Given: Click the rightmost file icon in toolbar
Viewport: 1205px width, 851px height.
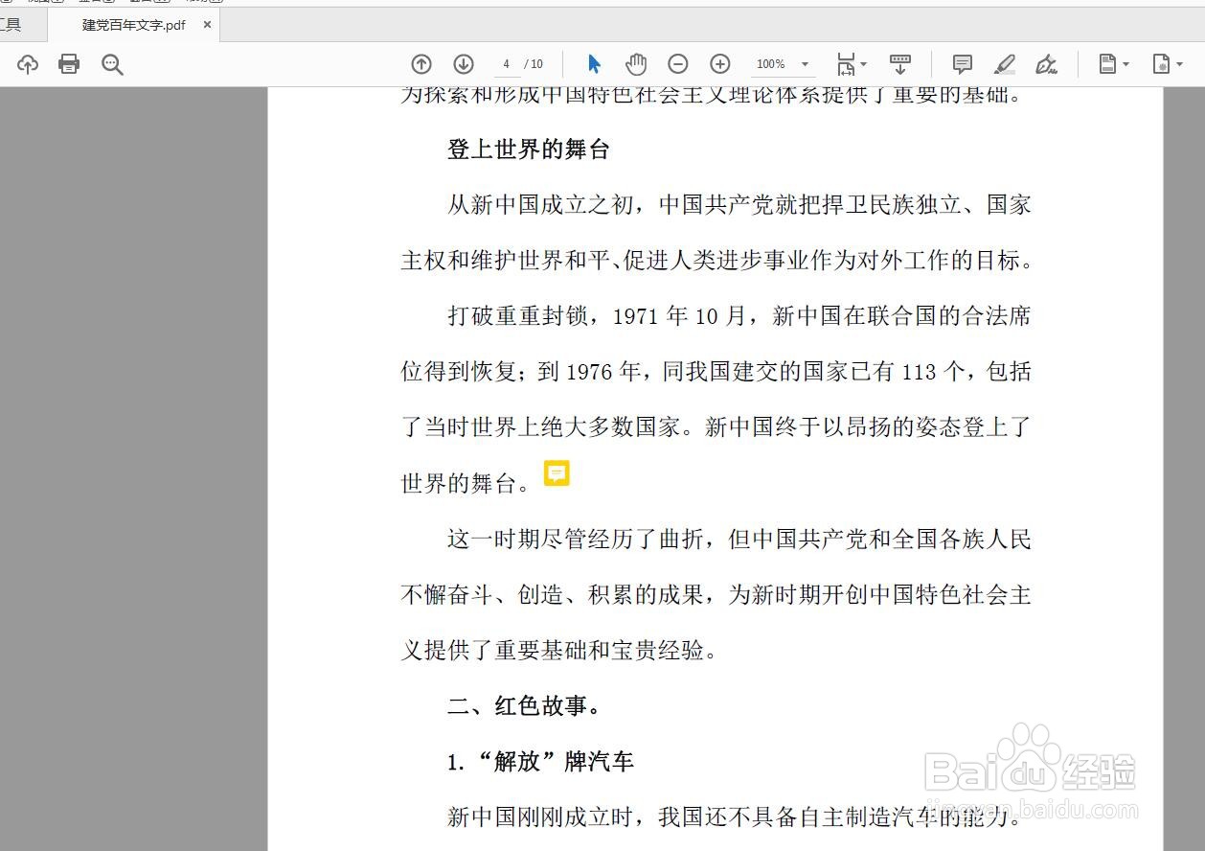Looking at the screenshot, I should [1161, 64].
